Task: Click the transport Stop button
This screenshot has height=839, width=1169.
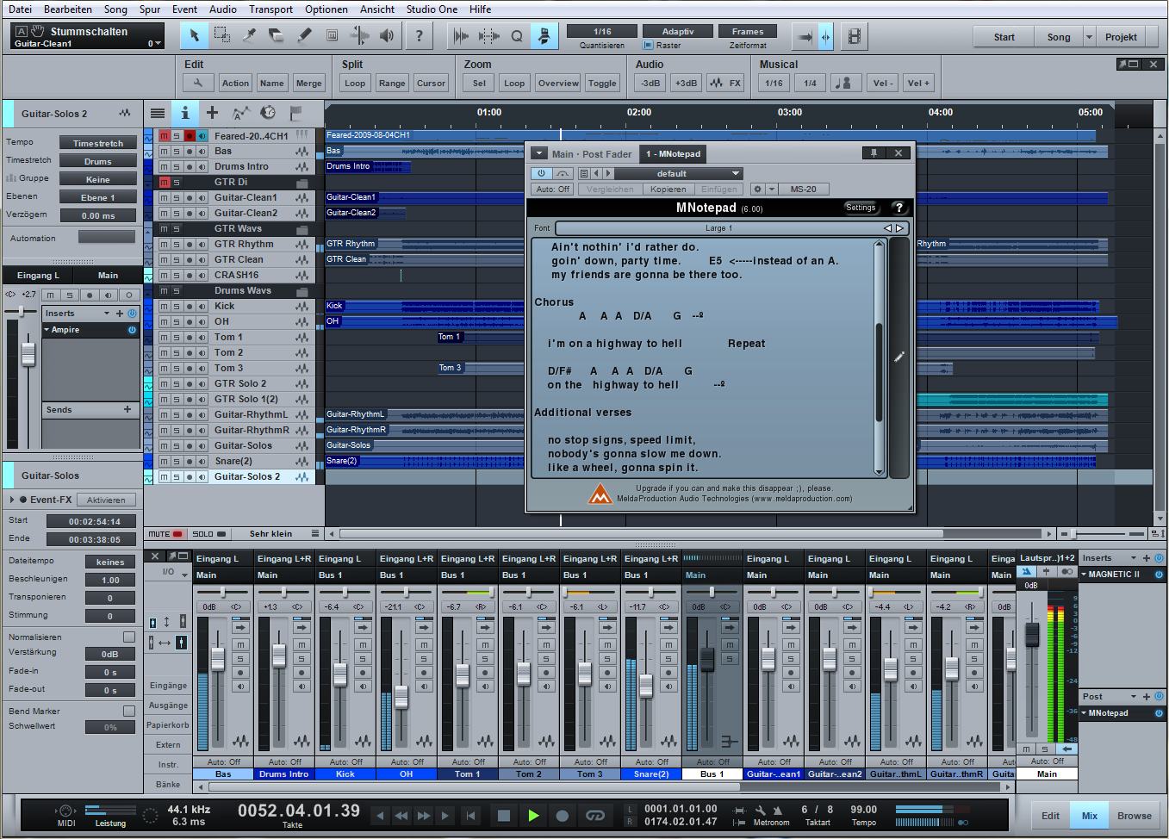Action: [504, 815]
